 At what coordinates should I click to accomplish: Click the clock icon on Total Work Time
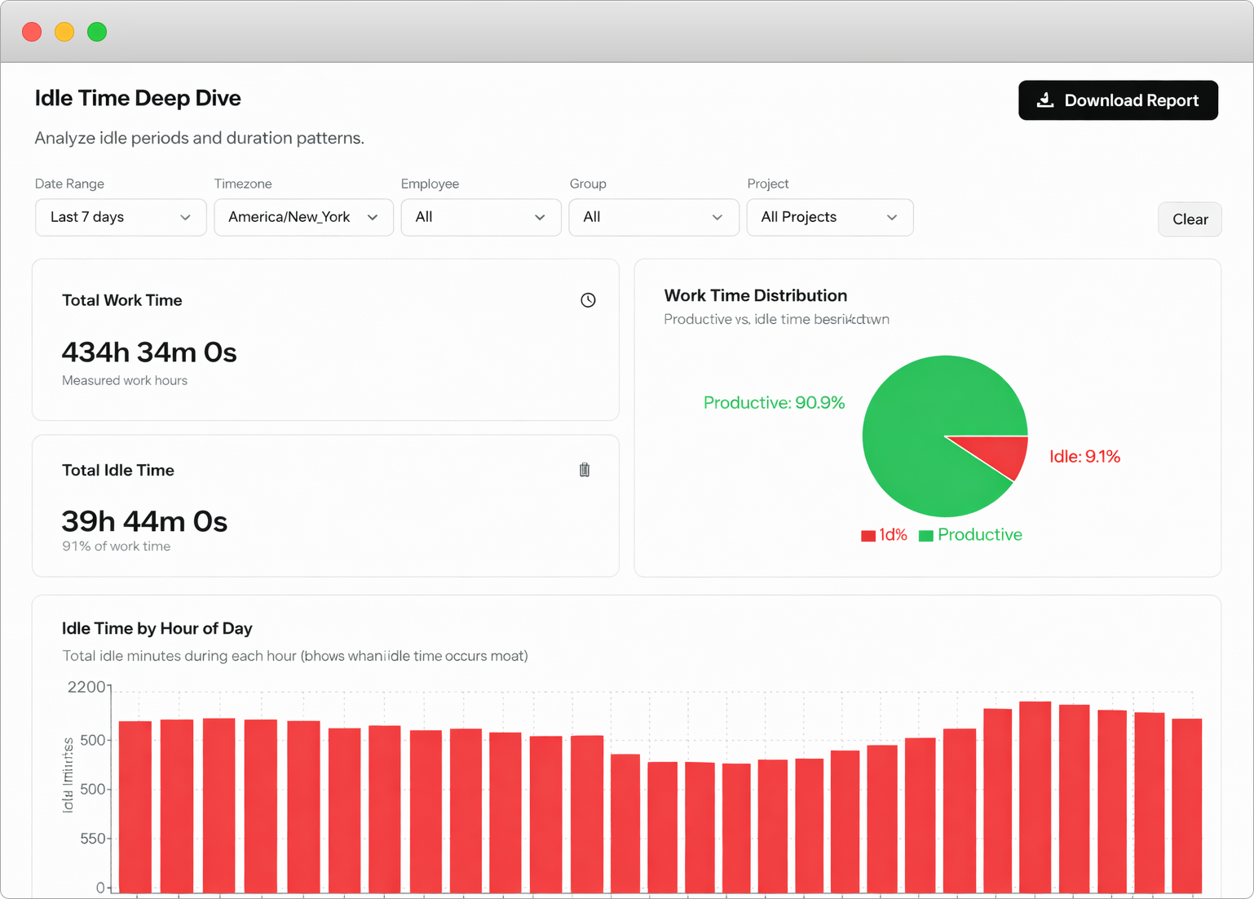tap(588, 300)
